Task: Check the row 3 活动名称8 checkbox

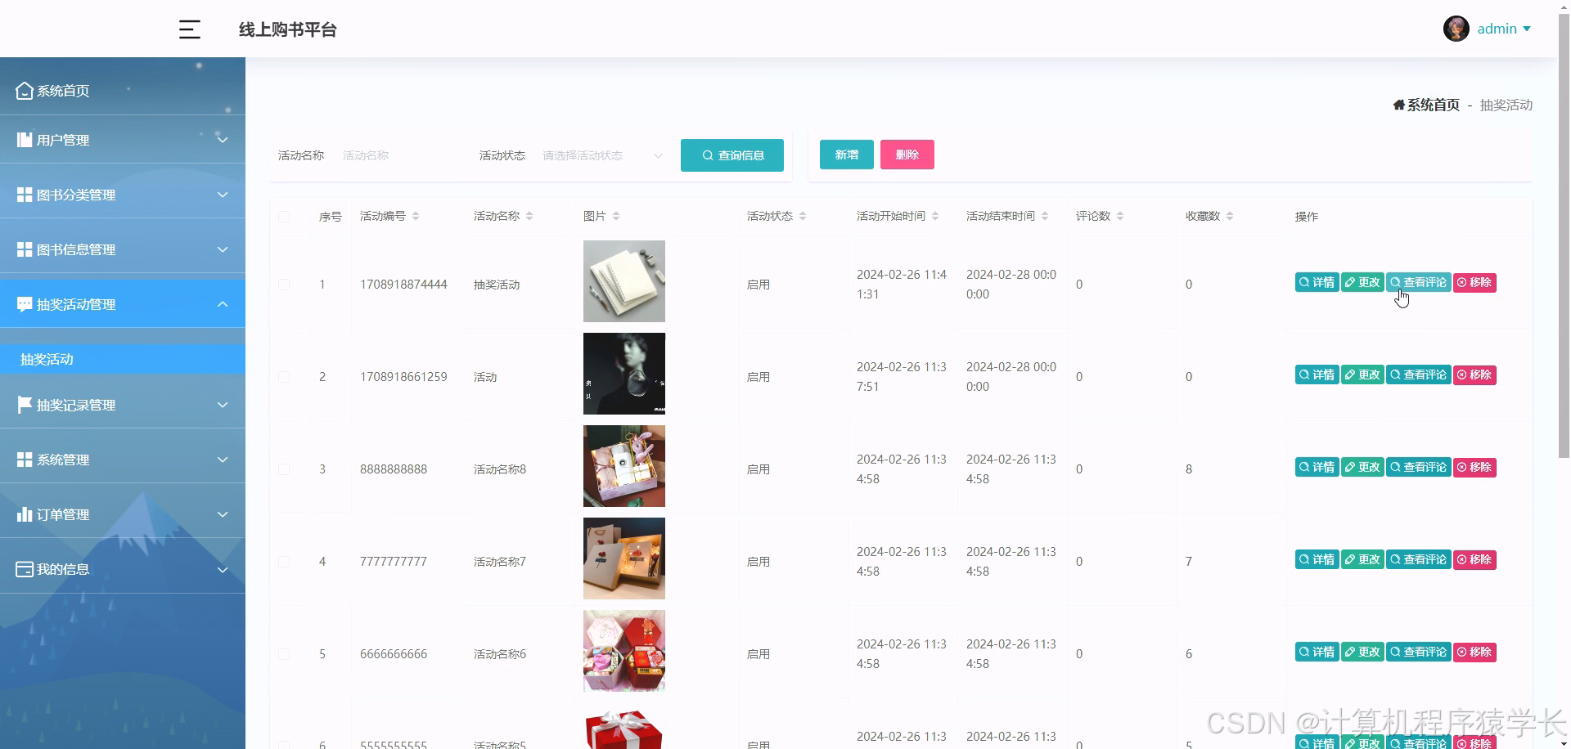Action: point(284,469)
